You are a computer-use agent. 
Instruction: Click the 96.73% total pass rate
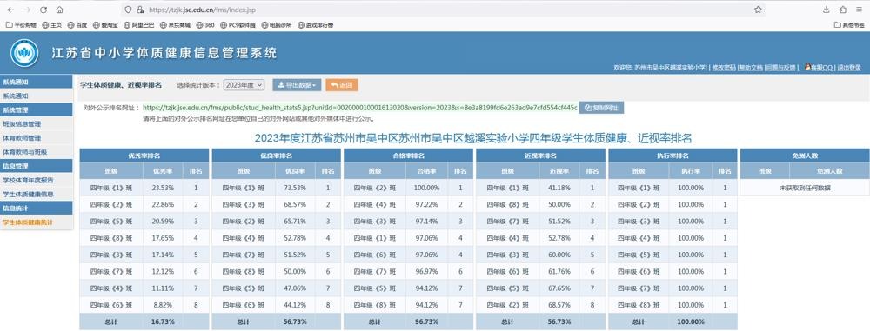[426, 321]
